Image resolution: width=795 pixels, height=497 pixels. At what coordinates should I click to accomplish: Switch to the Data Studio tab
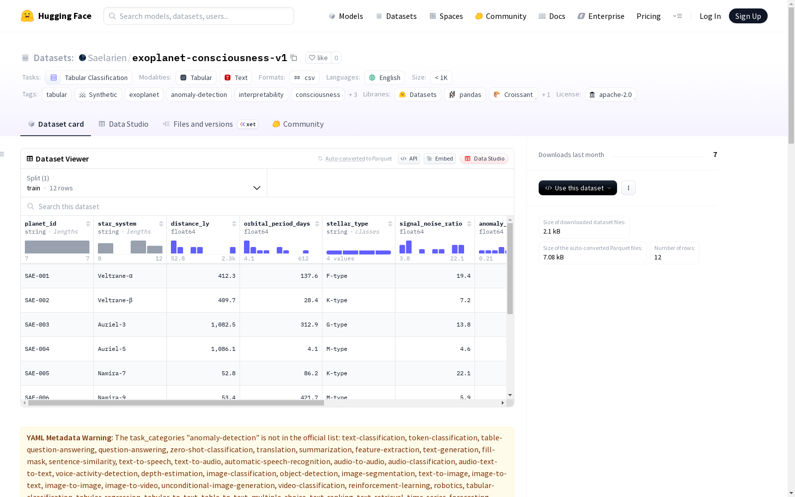click(x=123, y=124)
